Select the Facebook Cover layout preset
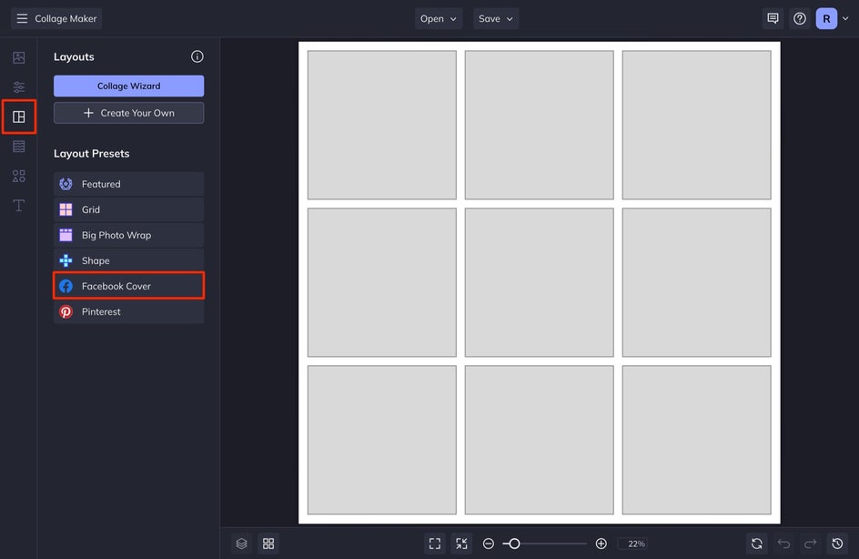The height and width of the screenshot is (559, 859). [128, 286]
